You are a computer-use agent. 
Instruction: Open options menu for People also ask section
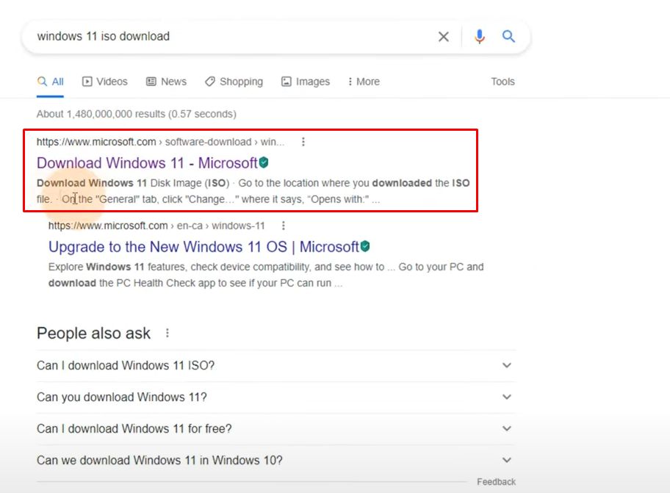click(167, 333)
